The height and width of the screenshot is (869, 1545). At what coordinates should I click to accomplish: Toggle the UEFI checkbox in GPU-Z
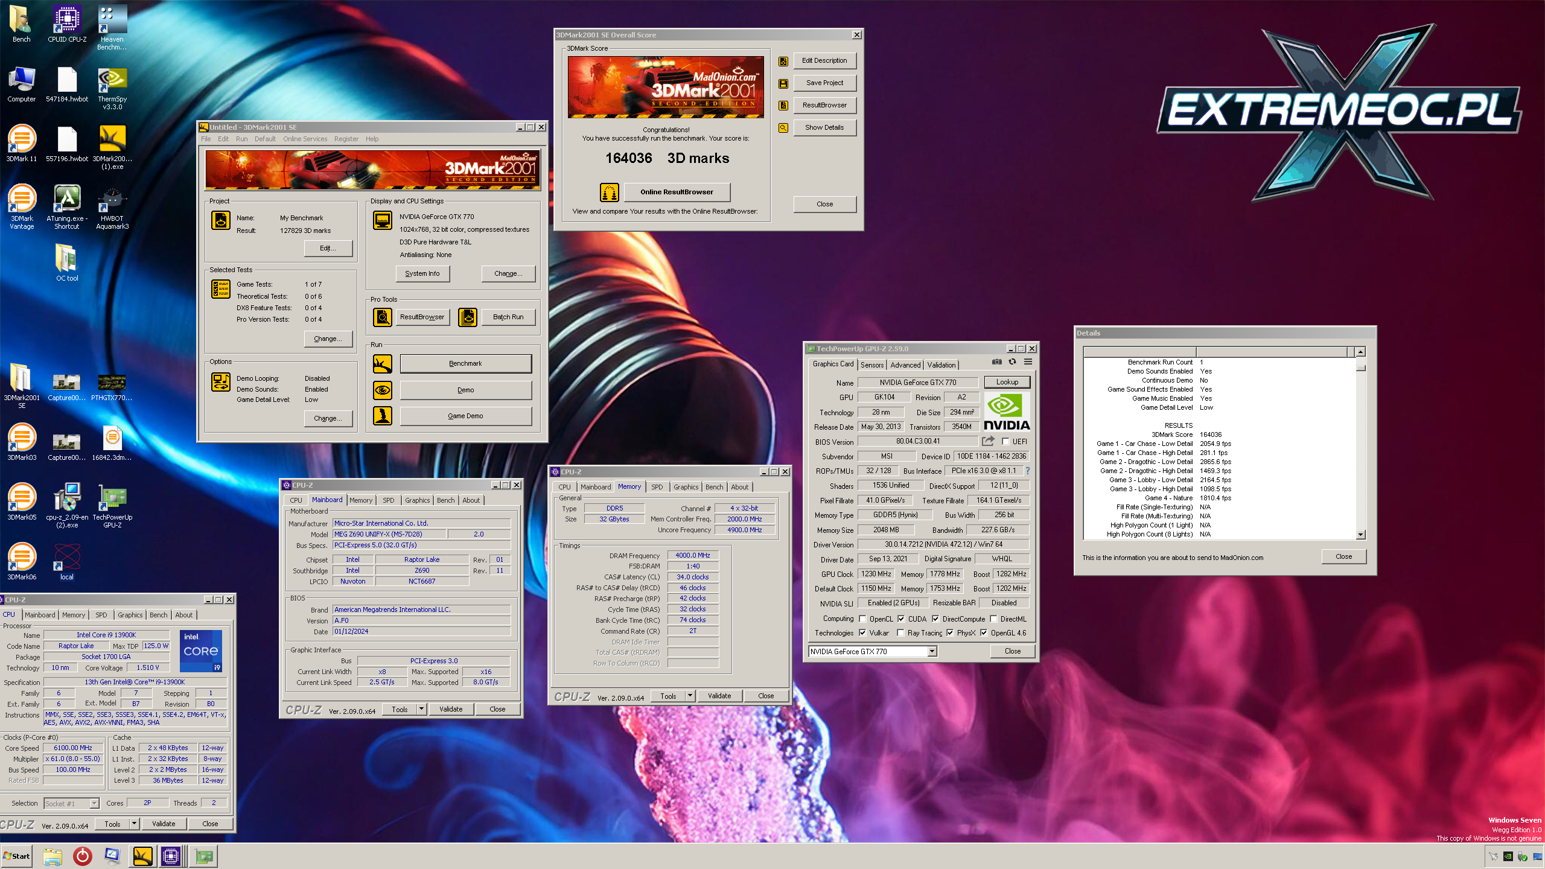click(x=1005, y=441)
